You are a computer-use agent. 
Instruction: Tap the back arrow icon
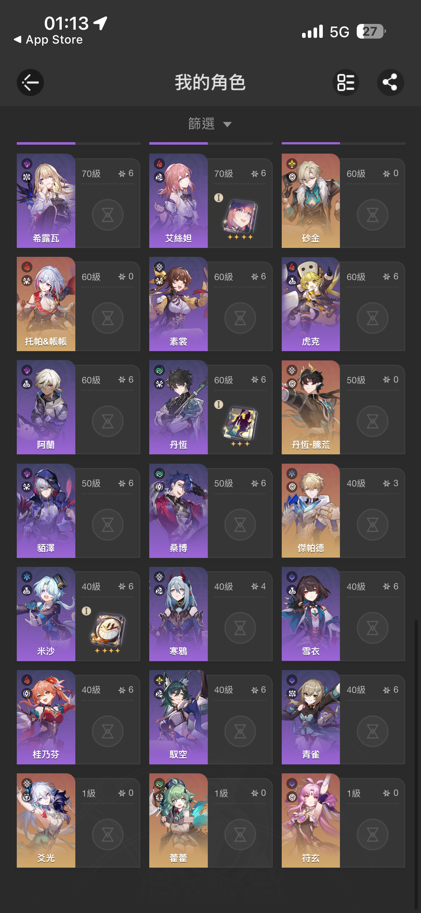pyautogui.click(x=30, y=83)
